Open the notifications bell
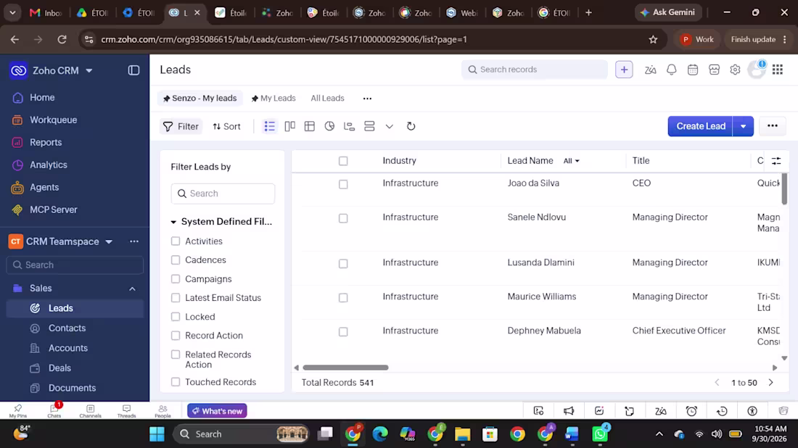Screen dimensions: 798x448 coord(671,70)
